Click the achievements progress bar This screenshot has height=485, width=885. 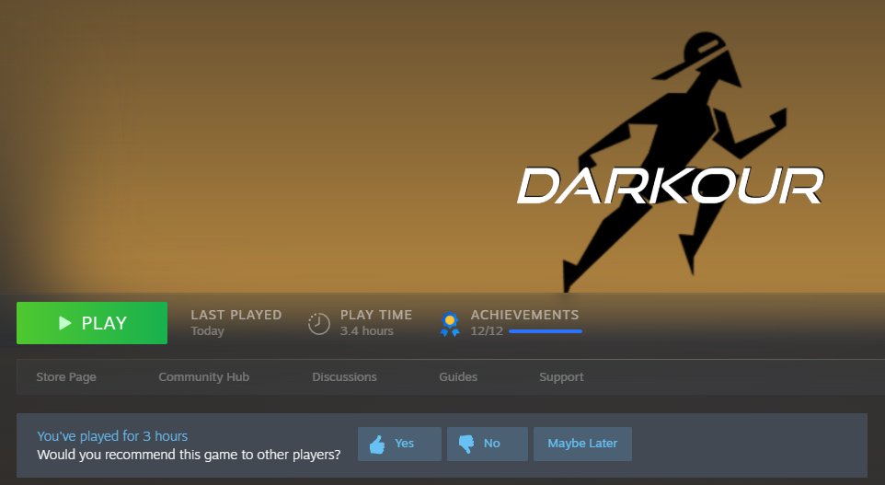546,331
